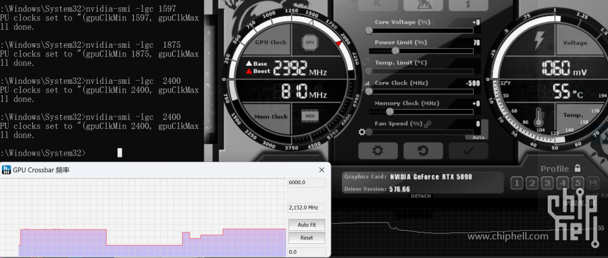Click the 'Voltage' label in the right gauge
Viewport: 608px width, 258px height.
click(x=575, y=43)
